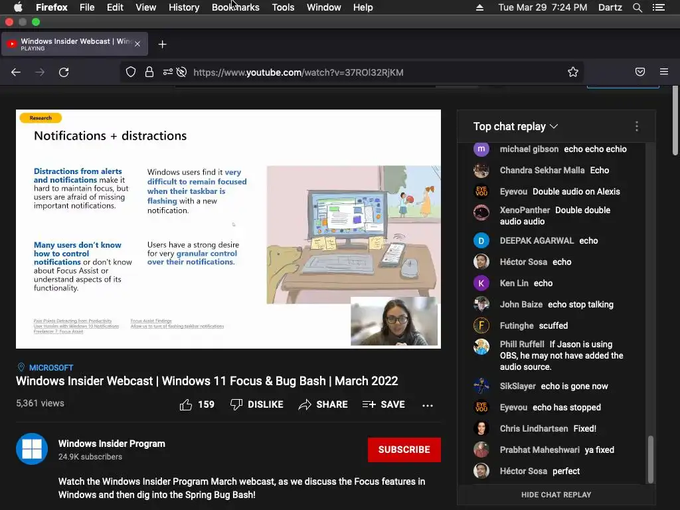Open site permissions icon in URL bar

[x=168, y=72]
